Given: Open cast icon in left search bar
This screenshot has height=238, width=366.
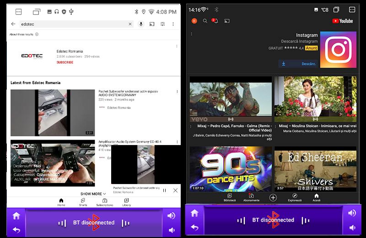Looking at the screenshot, I should click(152, 24).
